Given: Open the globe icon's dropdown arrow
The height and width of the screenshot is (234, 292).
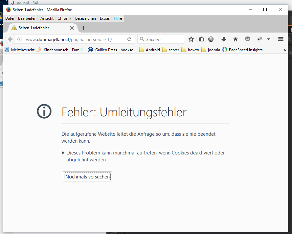Looking at the screenshot, I should tap(216, 39).
